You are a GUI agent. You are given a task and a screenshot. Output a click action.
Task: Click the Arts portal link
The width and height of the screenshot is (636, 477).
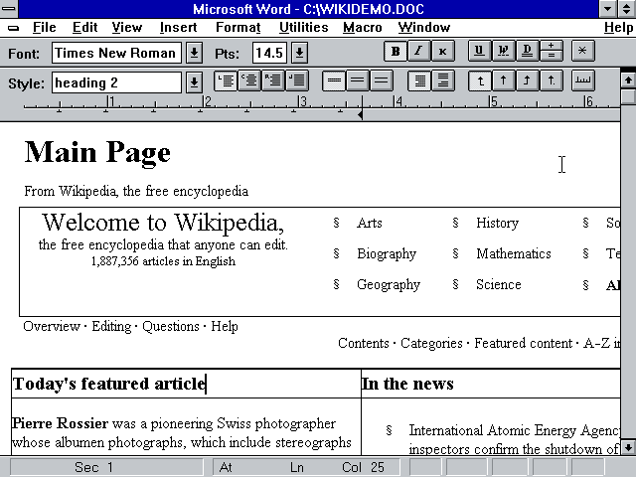coord(370,223)
